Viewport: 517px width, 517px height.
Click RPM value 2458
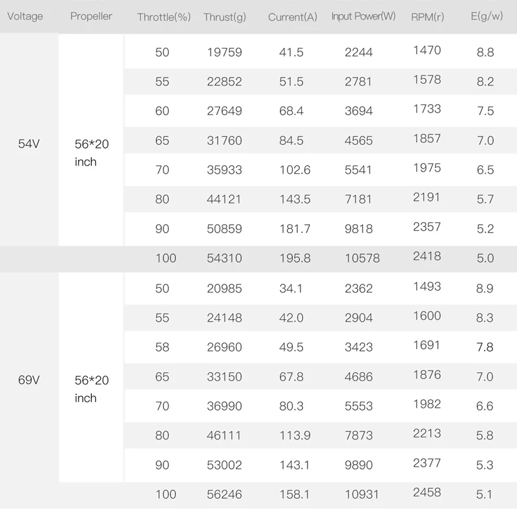tap(427, 492)
